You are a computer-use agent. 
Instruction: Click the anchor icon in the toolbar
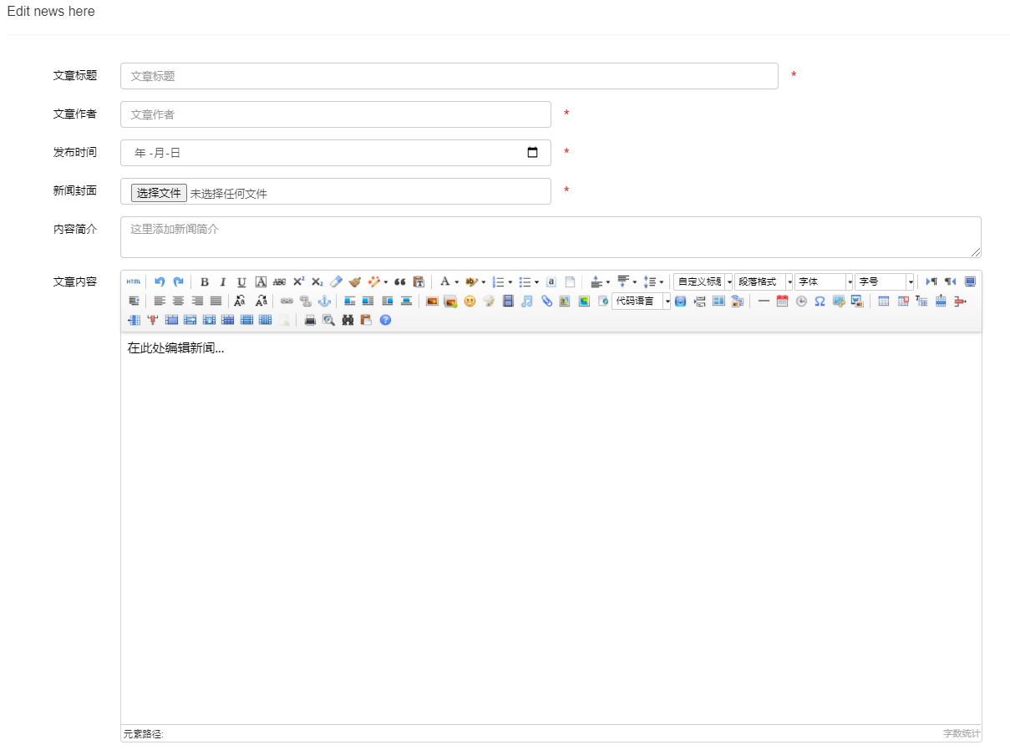(x=325, y=301)
